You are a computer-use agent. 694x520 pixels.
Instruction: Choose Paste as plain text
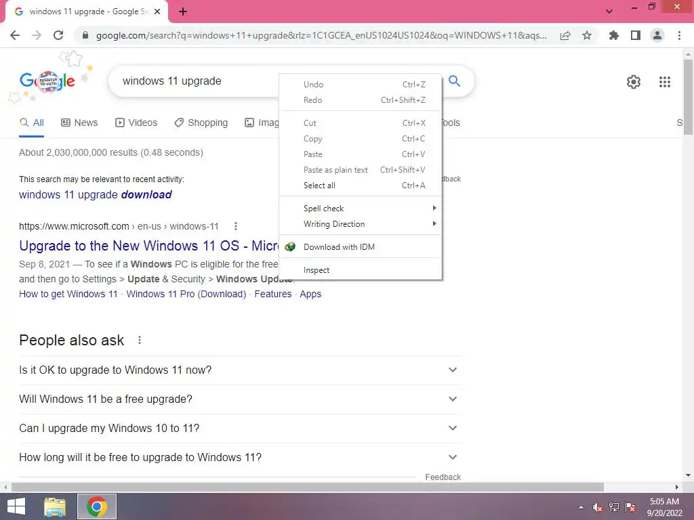tap(361, 170)
